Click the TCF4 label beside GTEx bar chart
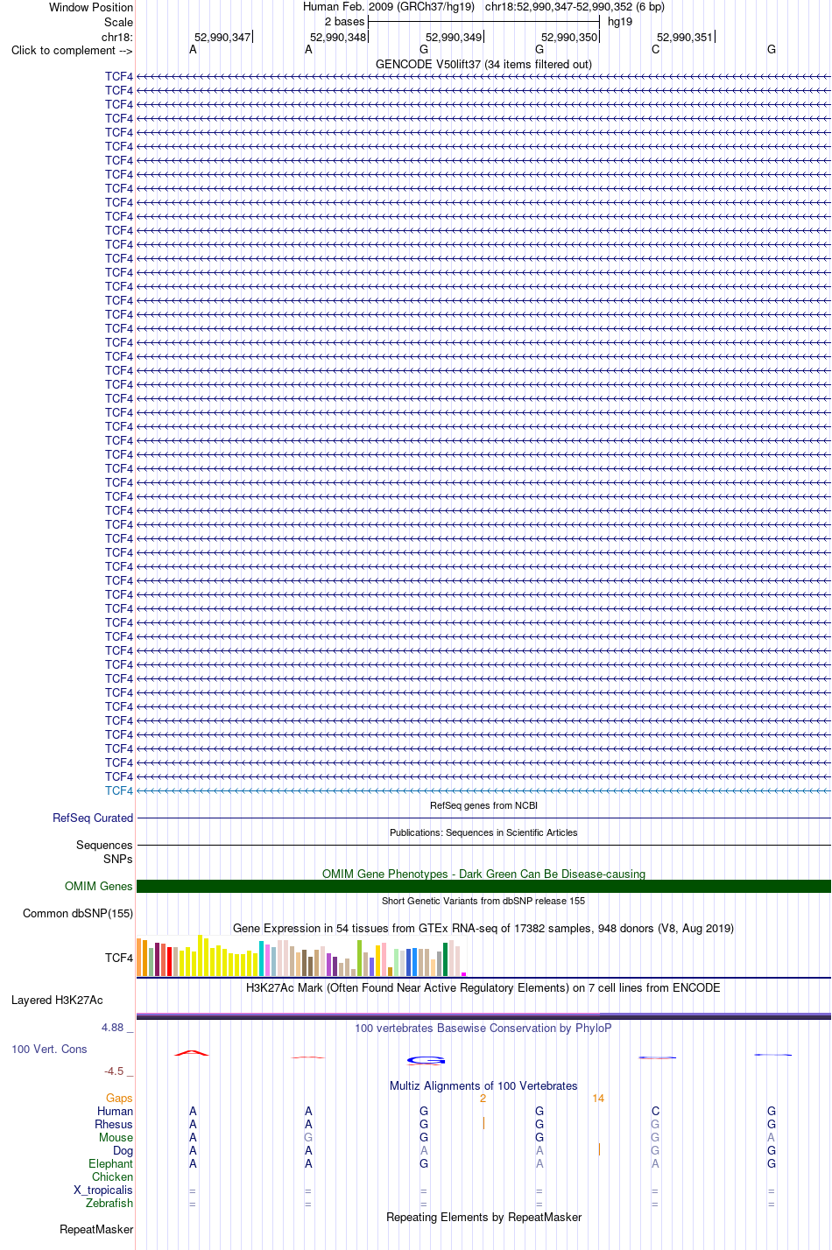This screenshot has width=832, height=1250. click(x=119, y=959)
